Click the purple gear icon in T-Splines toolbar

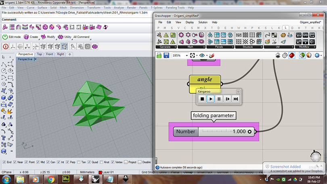[x=95, y=47]
